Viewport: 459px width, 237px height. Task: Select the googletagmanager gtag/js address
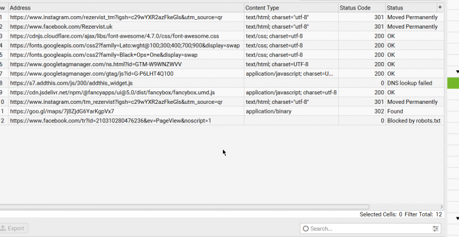pyautogui.click(x=91, y=73)
